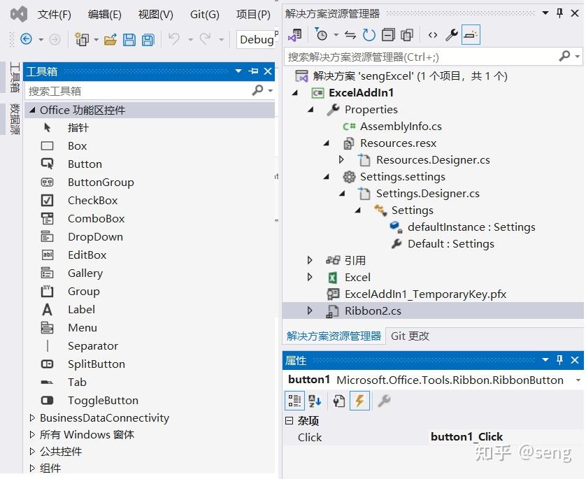Click the Events lightning bolt icon
Viewport: 586px width, 479px height.
(x=360, y=401)
